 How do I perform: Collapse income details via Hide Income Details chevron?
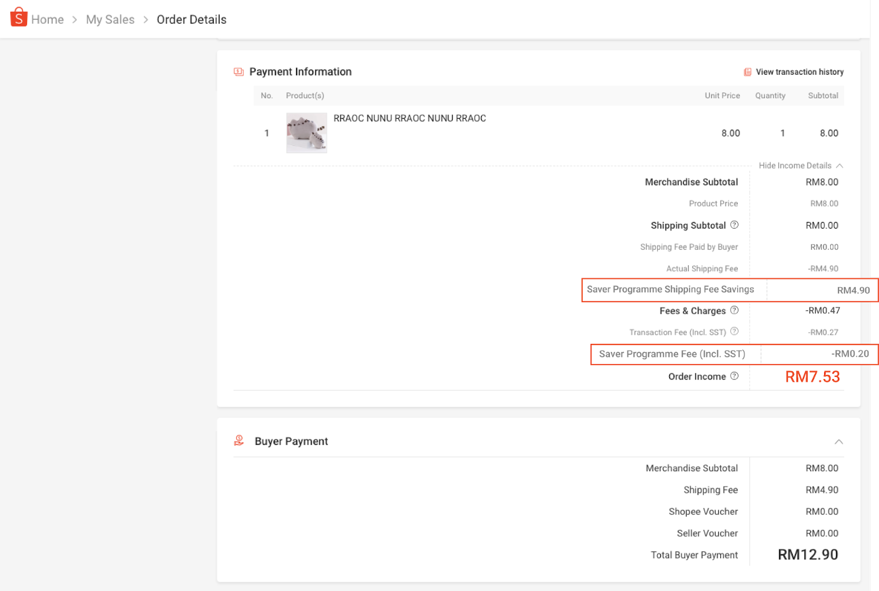pos(840,165)
